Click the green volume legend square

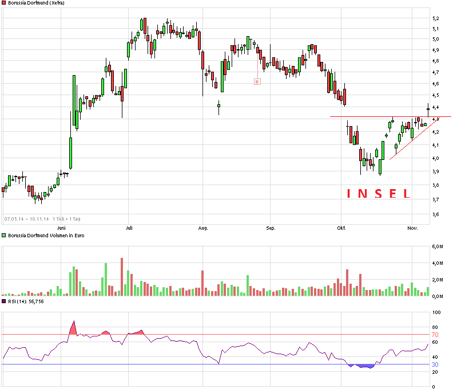click(4, 236)
